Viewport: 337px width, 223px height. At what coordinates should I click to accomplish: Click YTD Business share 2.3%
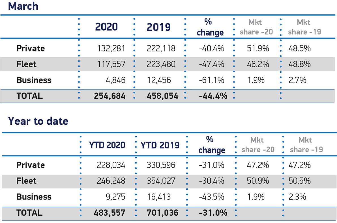point(297,197)
